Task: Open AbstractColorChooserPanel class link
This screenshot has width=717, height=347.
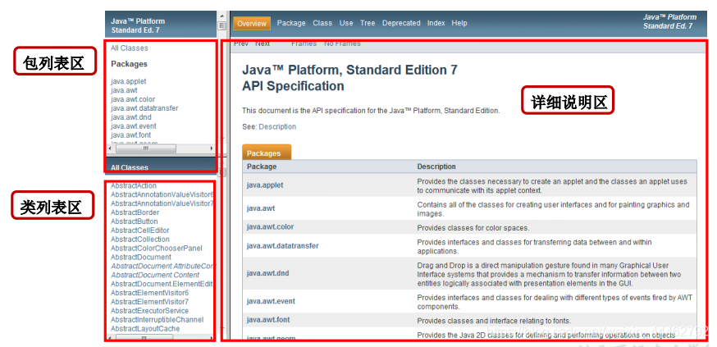Action: [157, 249]
